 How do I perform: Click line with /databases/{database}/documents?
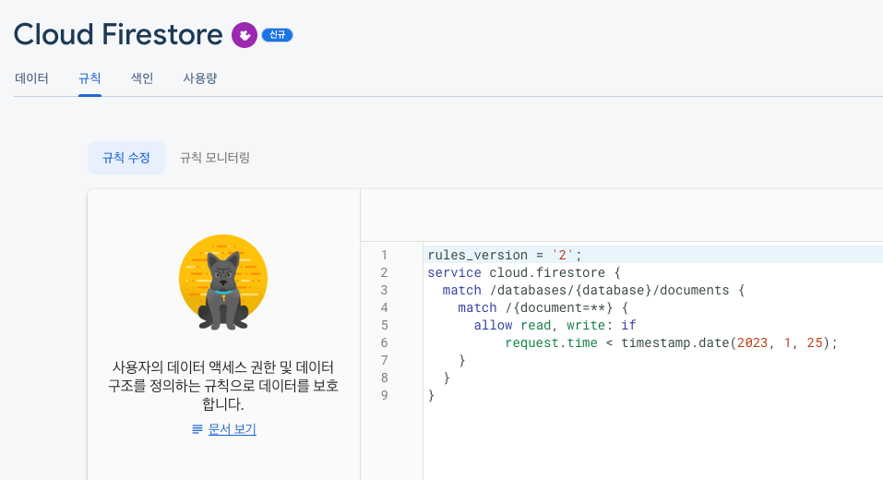(x=593, y=290)
